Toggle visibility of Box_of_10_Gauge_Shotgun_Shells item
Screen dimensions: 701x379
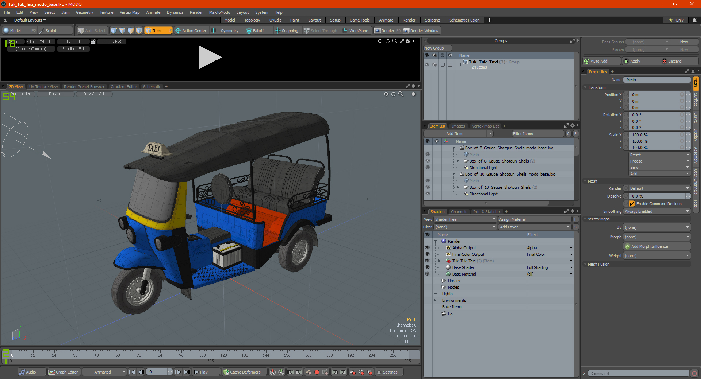pos(427,187)
